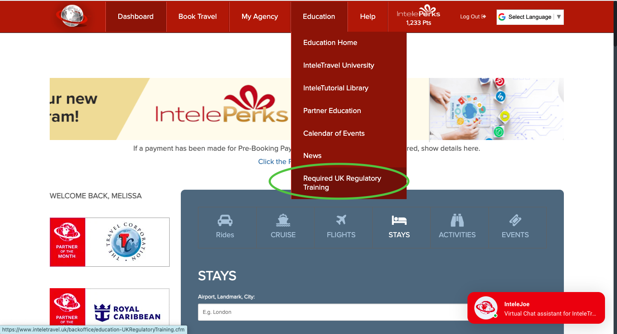This screenshot has height=334, width=617.
Task: Select the Rides car icon tab
Action: tap(225, 227)
